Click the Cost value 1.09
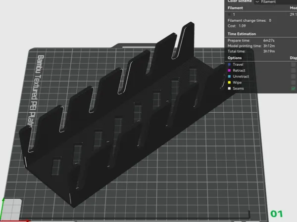 [x=242, y=26]
